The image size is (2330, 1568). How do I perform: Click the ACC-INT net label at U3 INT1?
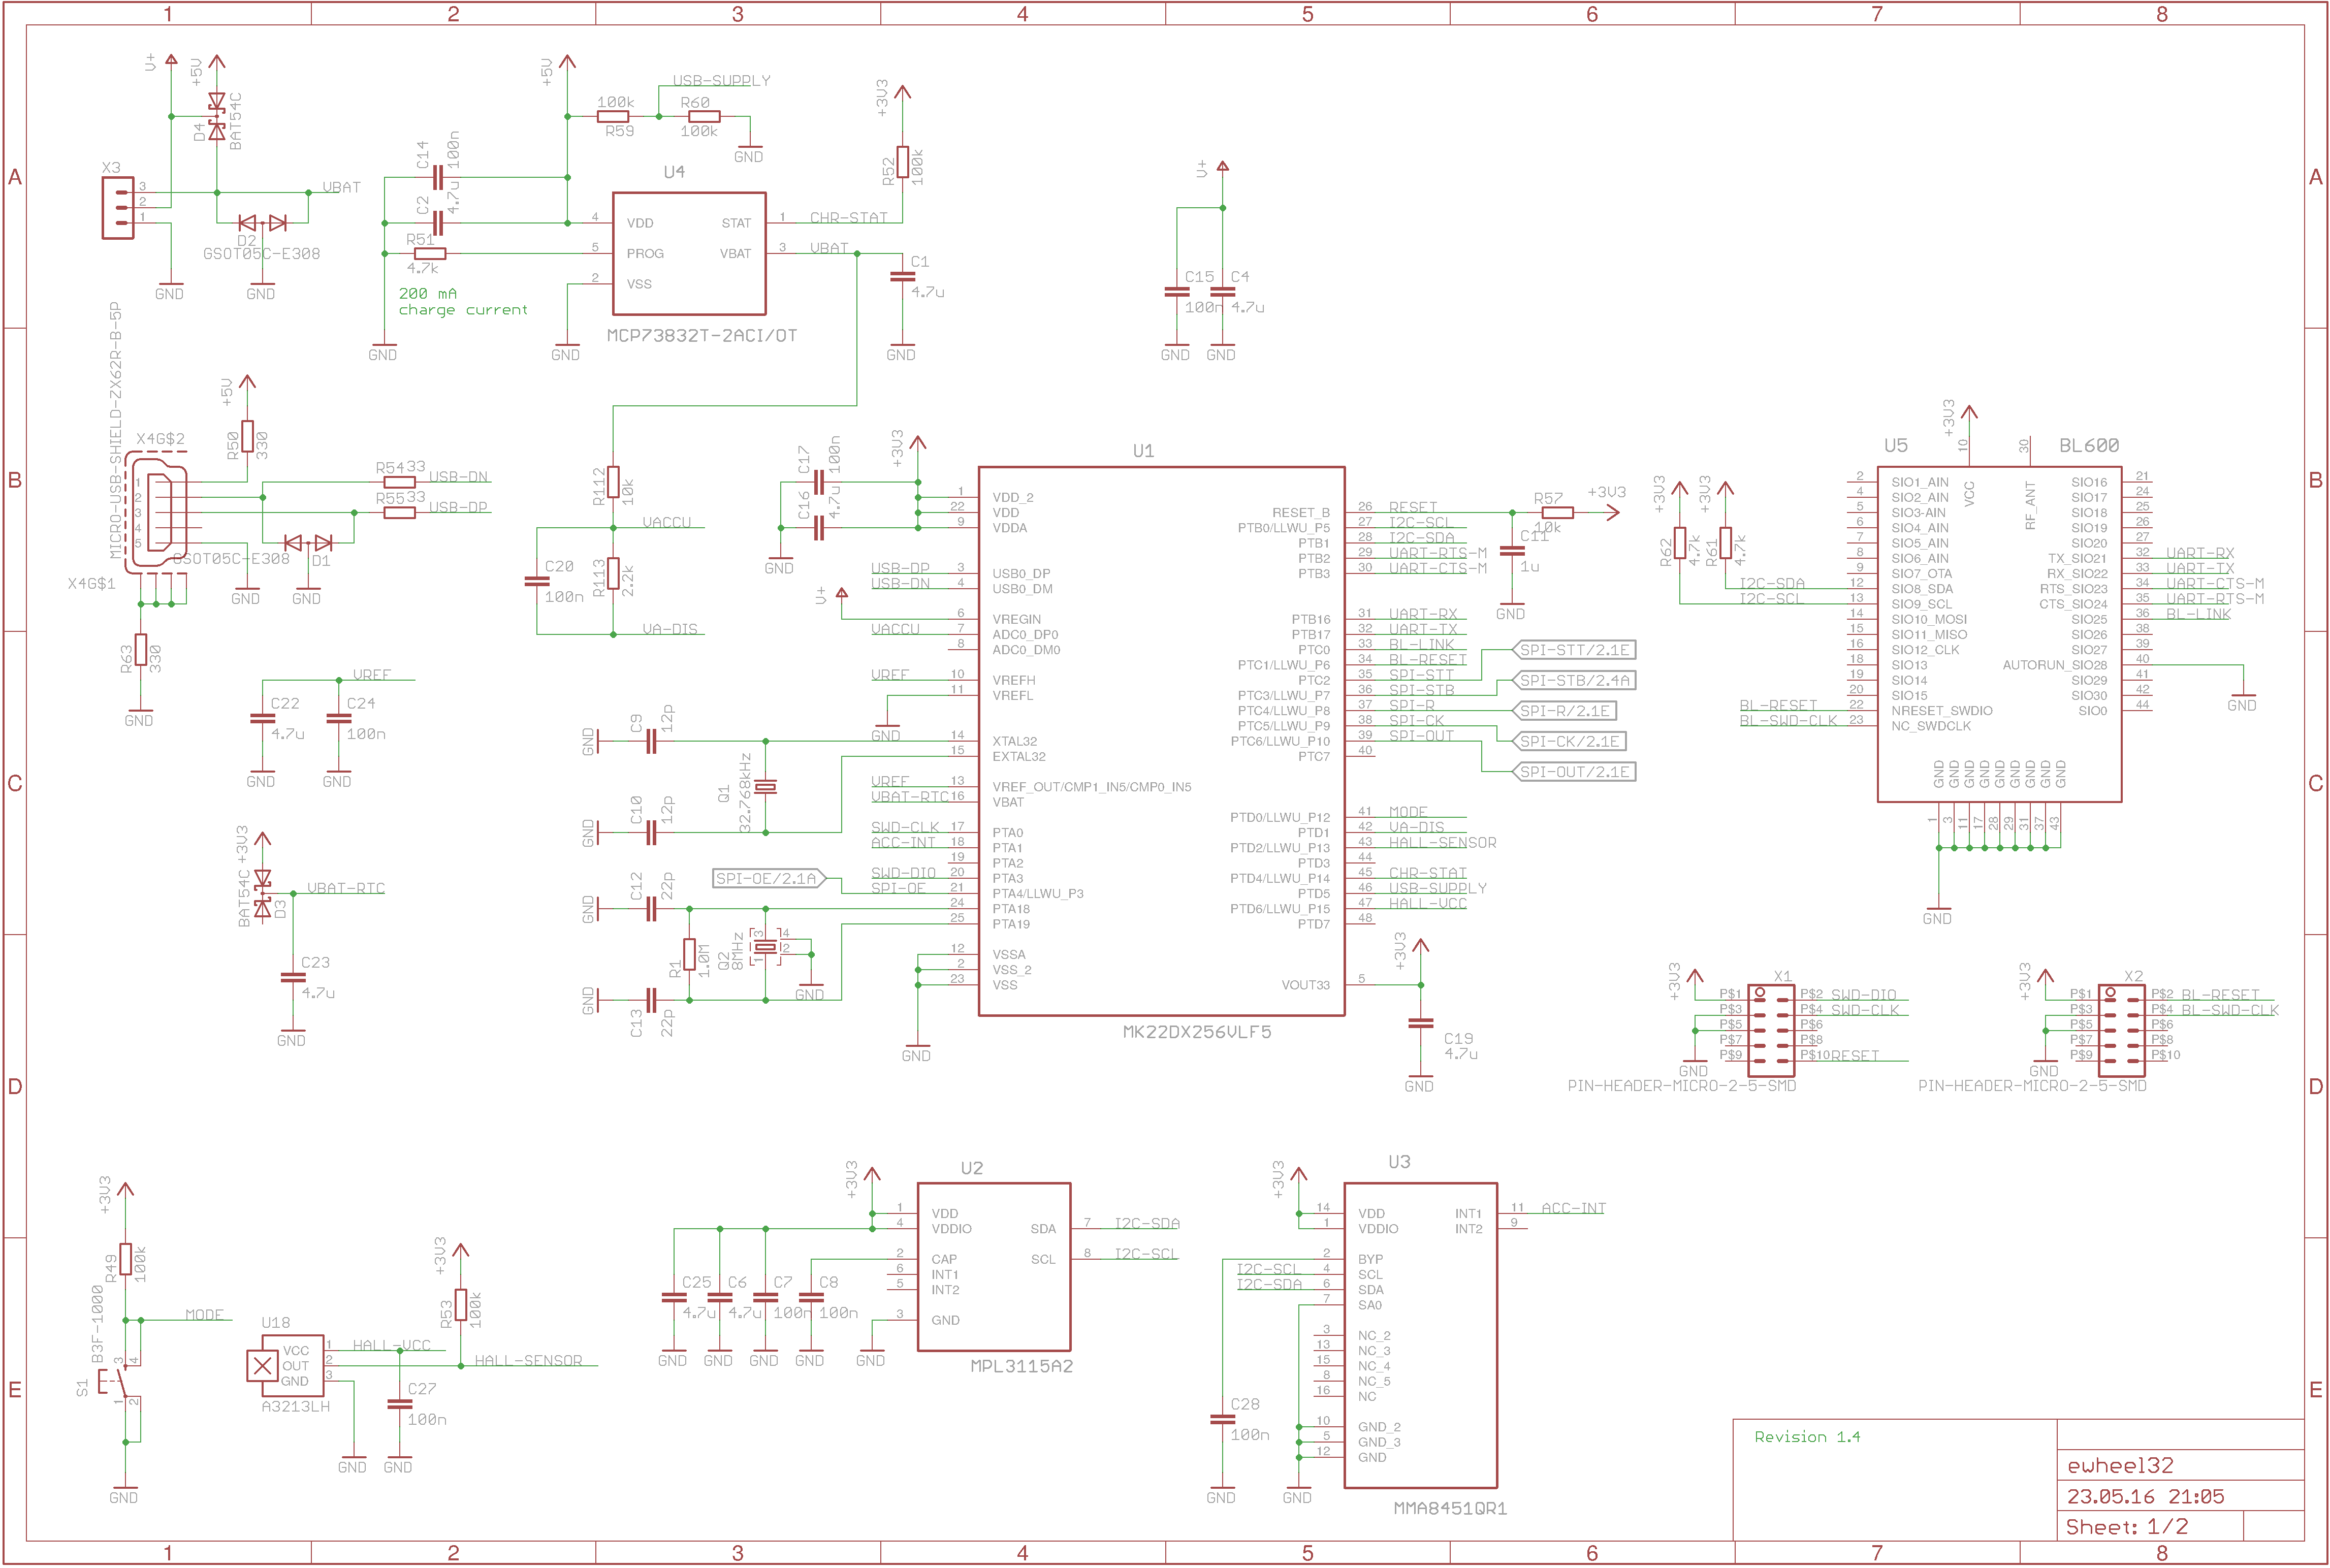pyautogui.click(x=1573, y=1209)
